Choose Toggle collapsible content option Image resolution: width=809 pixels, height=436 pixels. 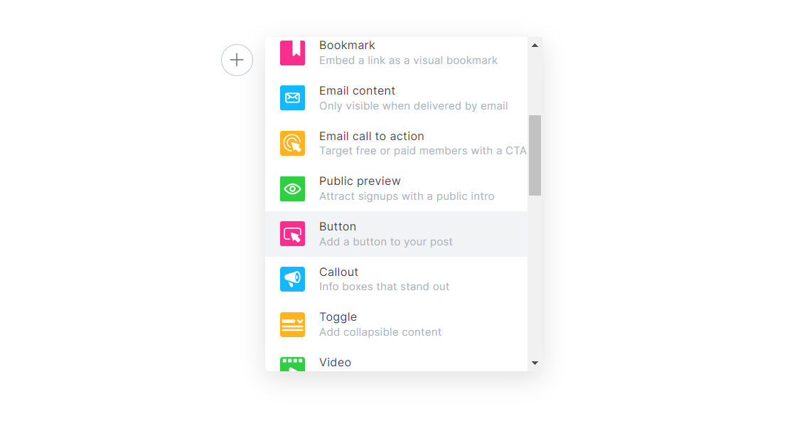click(396, 324)
